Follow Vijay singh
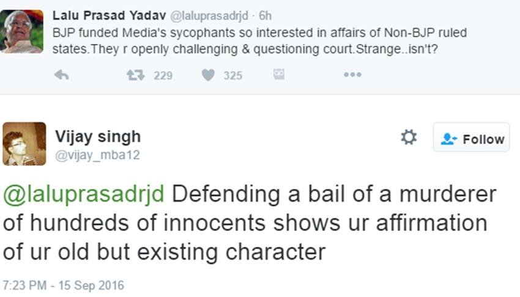 pyautogui.click(x=471, y=139)
